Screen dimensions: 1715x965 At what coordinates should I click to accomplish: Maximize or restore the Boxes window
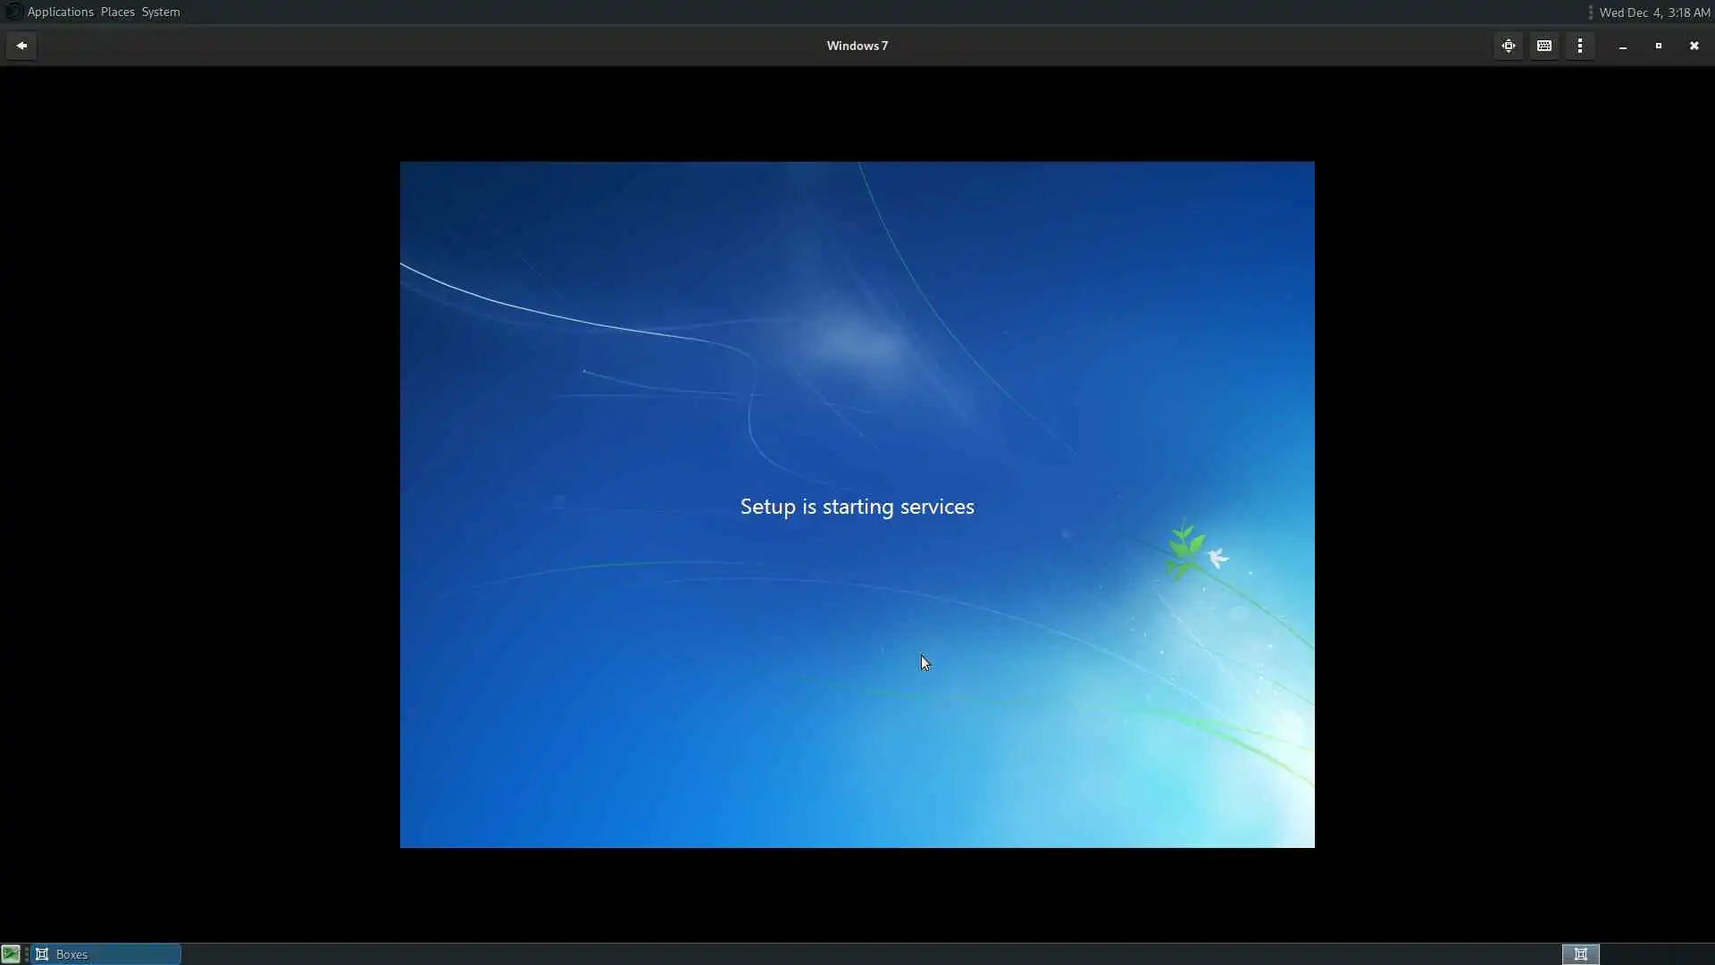pos(1659,46)
